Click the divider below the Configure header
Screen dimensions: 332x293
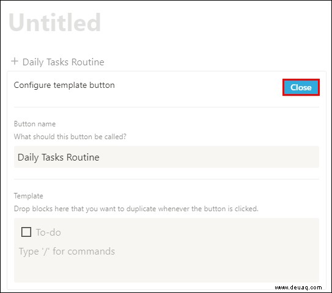(x=166, y=107)
